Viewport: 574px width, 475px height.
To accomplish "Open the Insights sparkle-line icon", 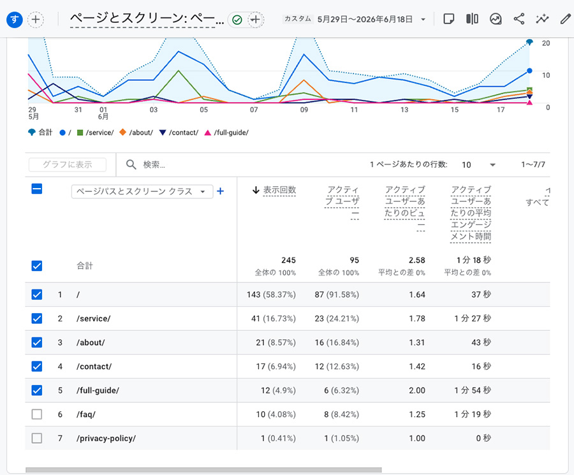I will tap(542, 19).
